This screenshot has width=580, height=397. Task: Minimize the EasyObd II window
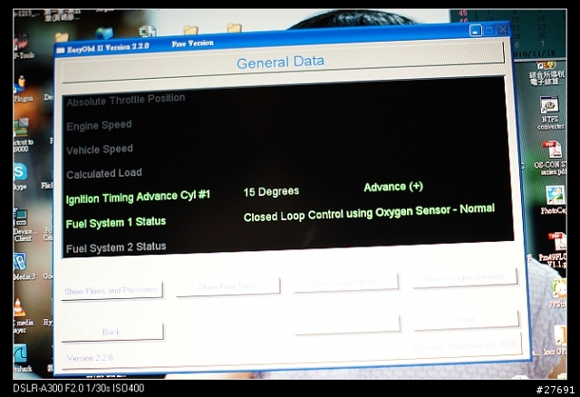(x=476, y=30)
